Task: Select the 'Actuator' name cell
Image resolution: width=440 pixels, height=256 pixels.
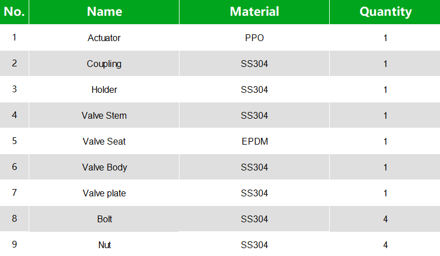Action: [x=104, y=38]
